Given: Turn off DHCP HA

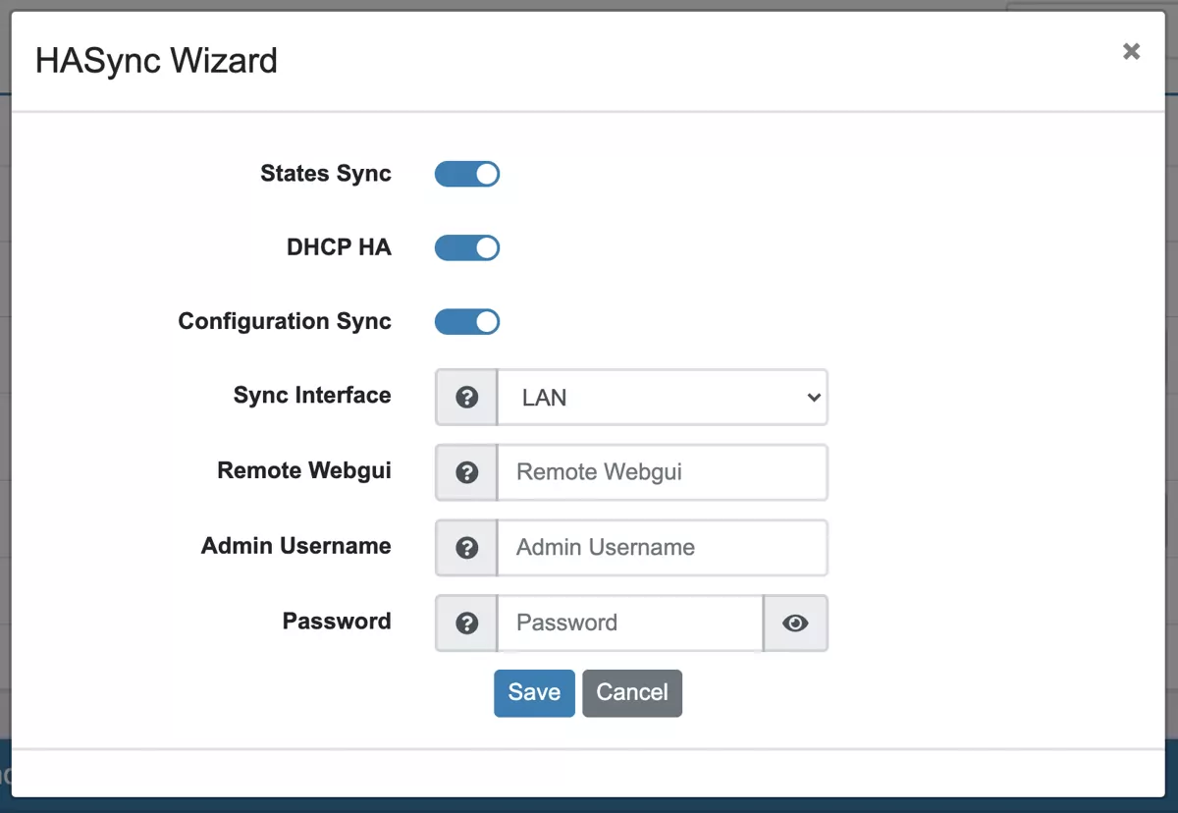Looking at the screenshot, I should click(x=467, y=247).
